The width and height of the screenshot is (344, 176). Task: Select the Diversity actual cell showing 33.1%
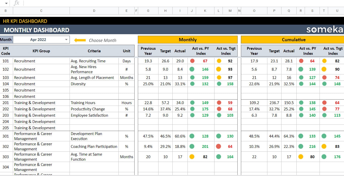click(x=180, y=84)
